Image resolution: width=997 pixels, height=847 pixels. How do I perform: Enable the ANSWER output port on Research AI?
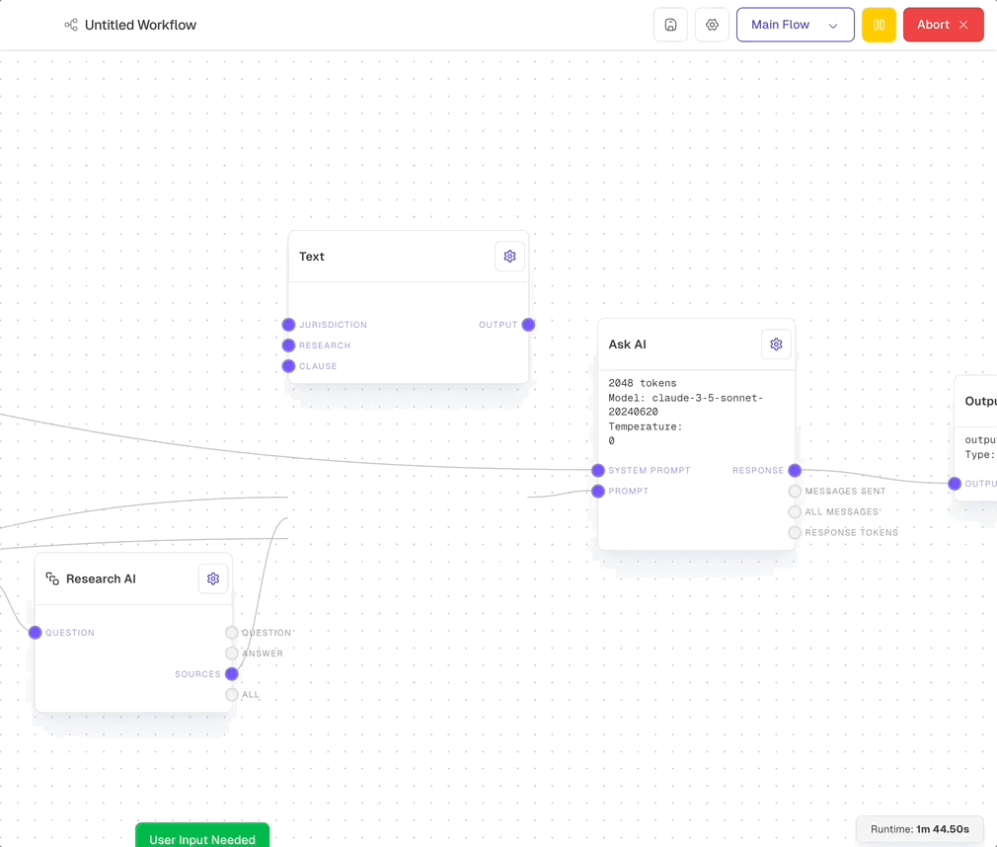(231, 653)
